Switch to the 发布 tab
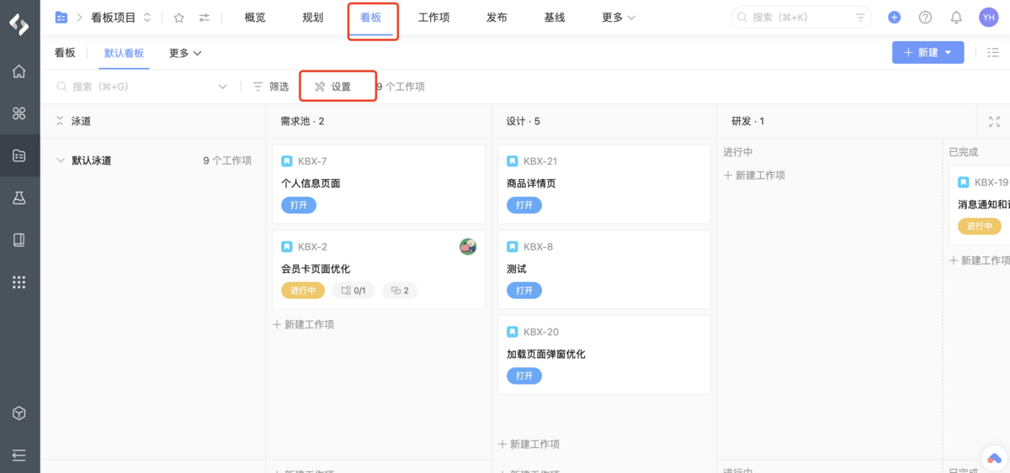 (497, 18)
